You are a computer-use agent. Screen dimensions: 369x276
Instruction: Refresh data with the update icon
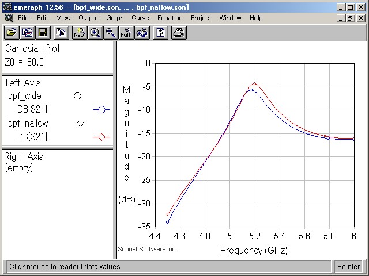point(160,33)
